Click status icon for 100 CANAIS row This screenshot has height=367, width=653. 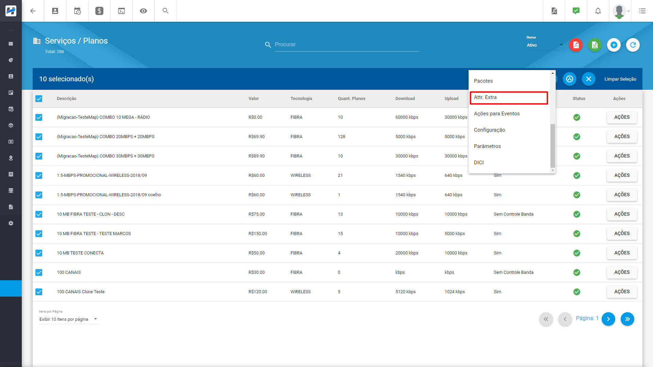pyautogui.click(x=577, y=272)
